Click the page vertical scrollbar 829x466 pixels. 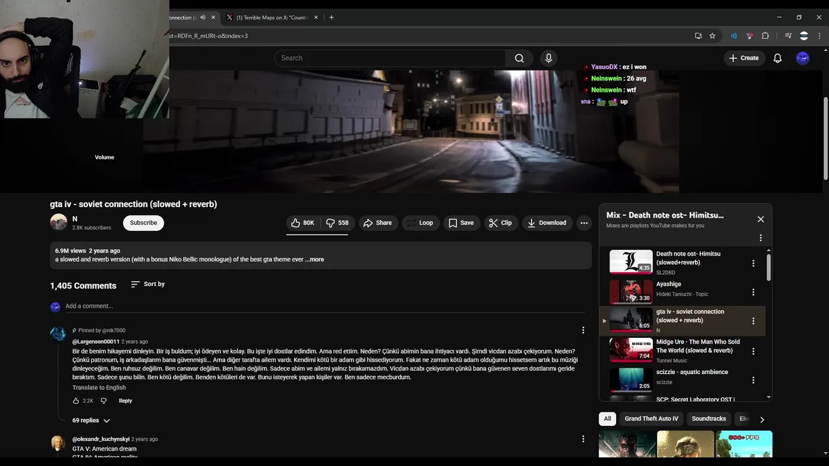tap(825, 139)
